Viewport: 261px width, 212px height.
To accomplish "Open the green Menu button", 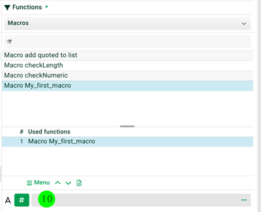I will (x=38, y=183).
